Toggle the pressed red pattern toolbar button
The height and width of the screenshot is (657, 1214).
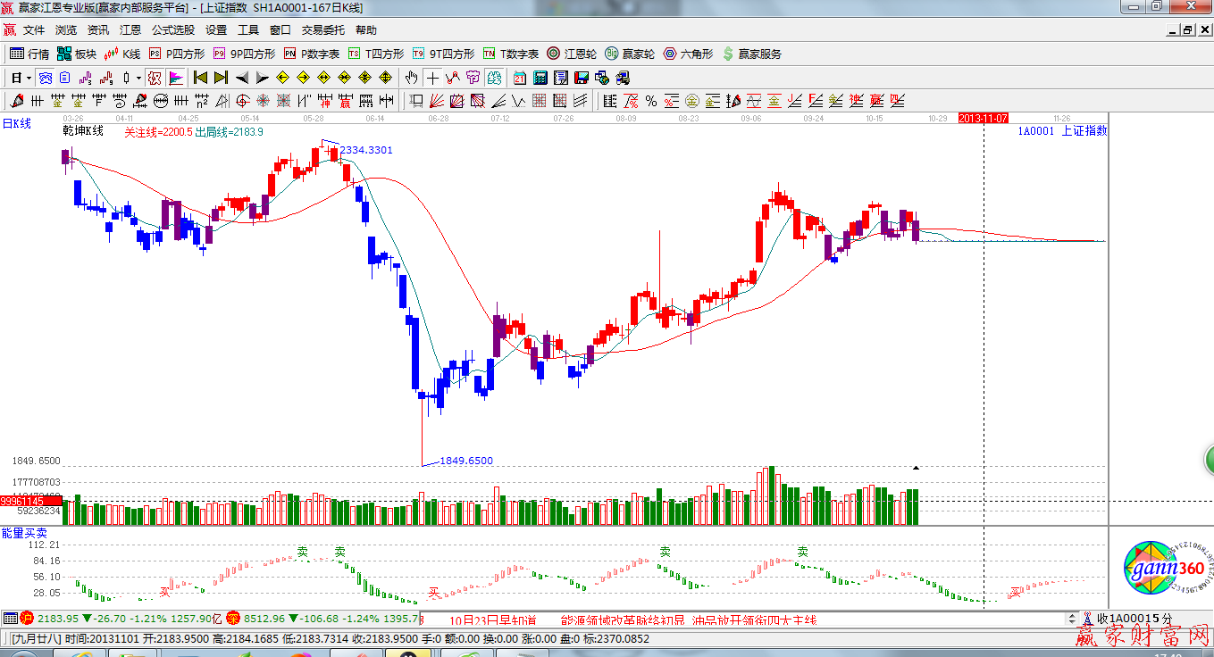click(x=155, y=78)
